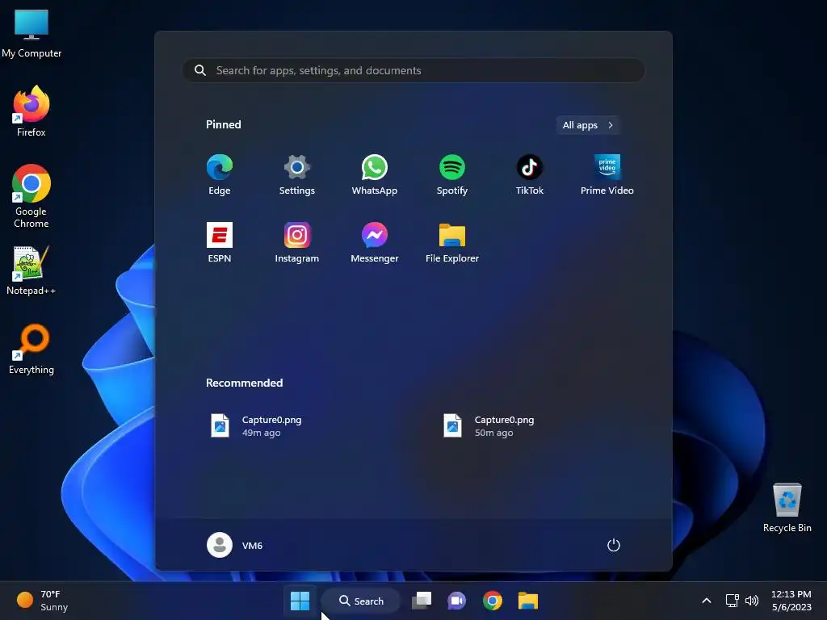Open network status in system tray
827x620 pixels.
click(732, 601)
